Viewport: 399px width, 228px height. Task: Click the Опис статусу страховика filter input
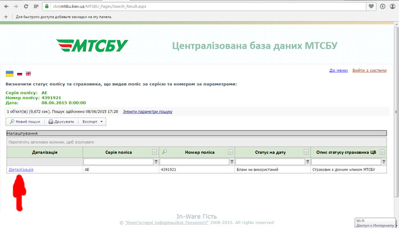(x=346, y=161)
